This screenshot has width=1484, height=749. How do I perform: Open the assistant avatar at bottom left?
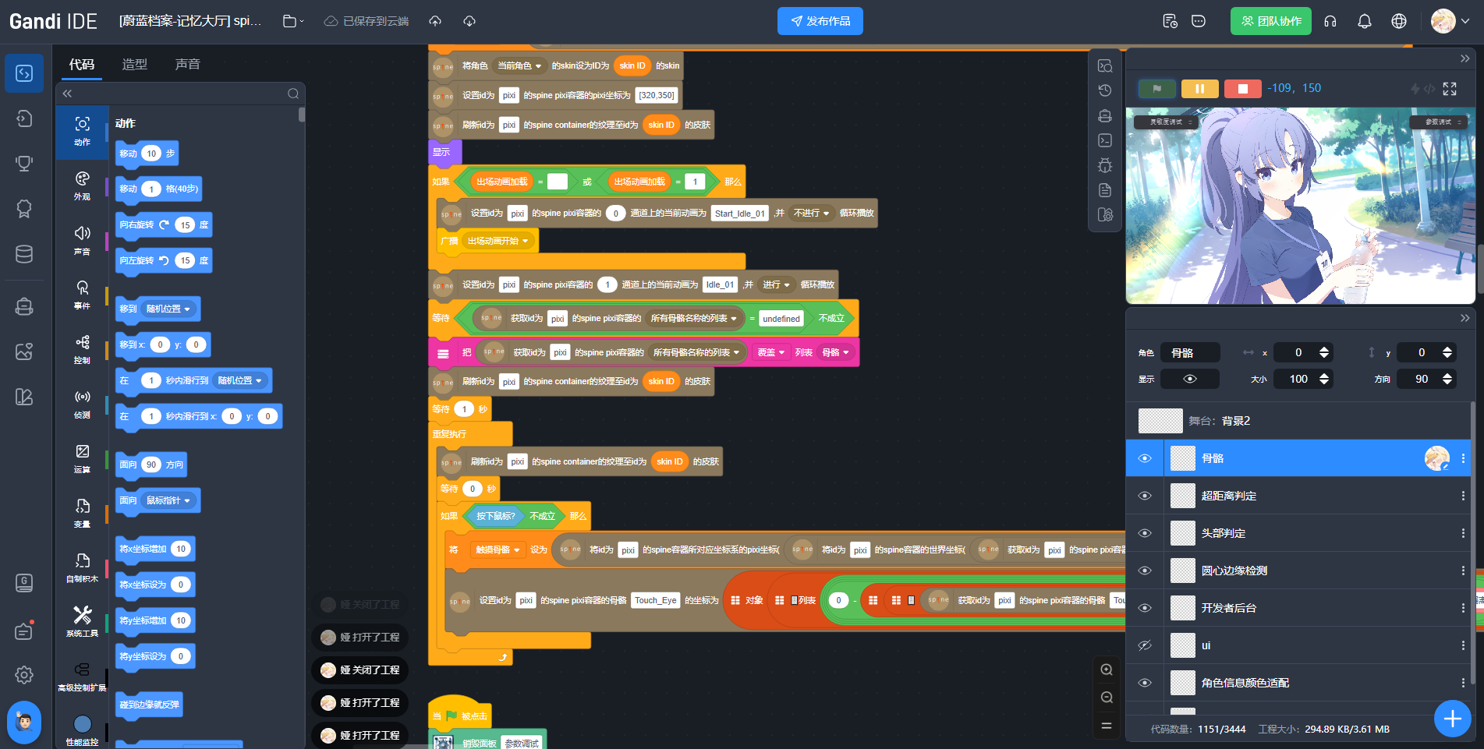24,723
